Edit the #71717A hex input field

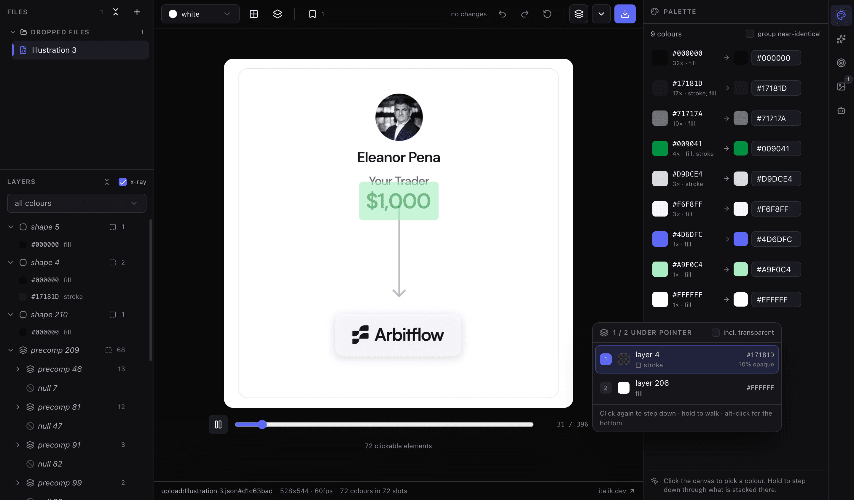pyautogui.click(x=776, y=118)
